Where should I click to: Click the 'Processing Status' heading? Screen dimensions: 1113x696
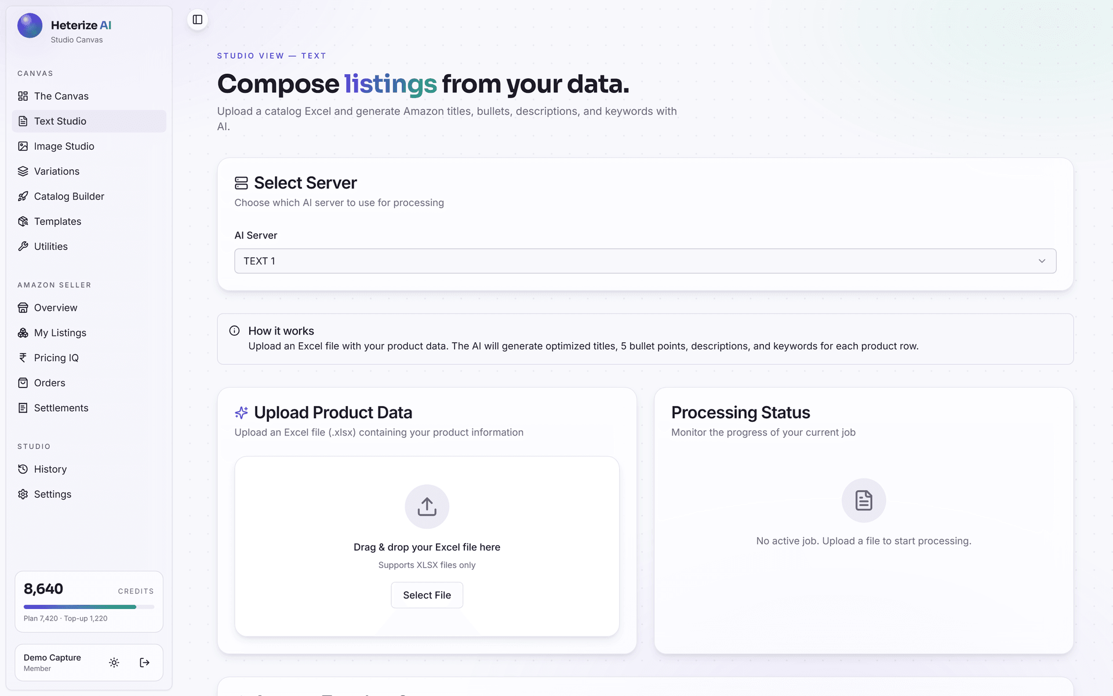point(741,412)
